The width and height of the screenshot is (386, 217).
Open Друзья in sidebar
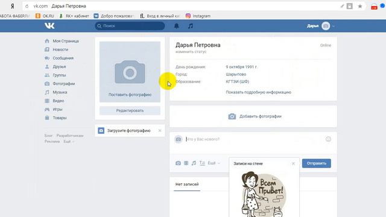[x=59, y=67]
